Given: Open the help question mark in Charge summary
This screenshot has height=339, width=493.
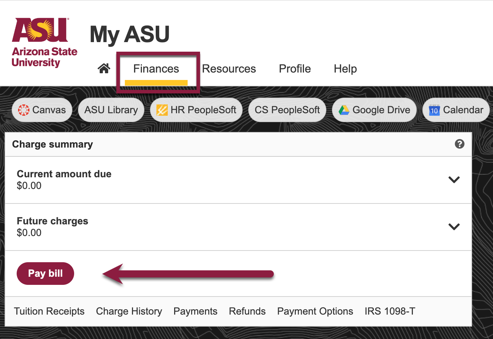Looking at the screenshot, I should [460, 144].
